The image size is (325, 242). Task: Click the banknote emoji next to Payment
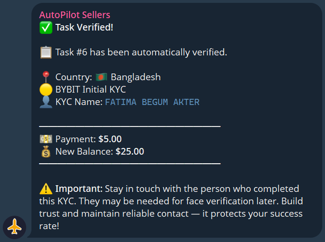point(46,139)
